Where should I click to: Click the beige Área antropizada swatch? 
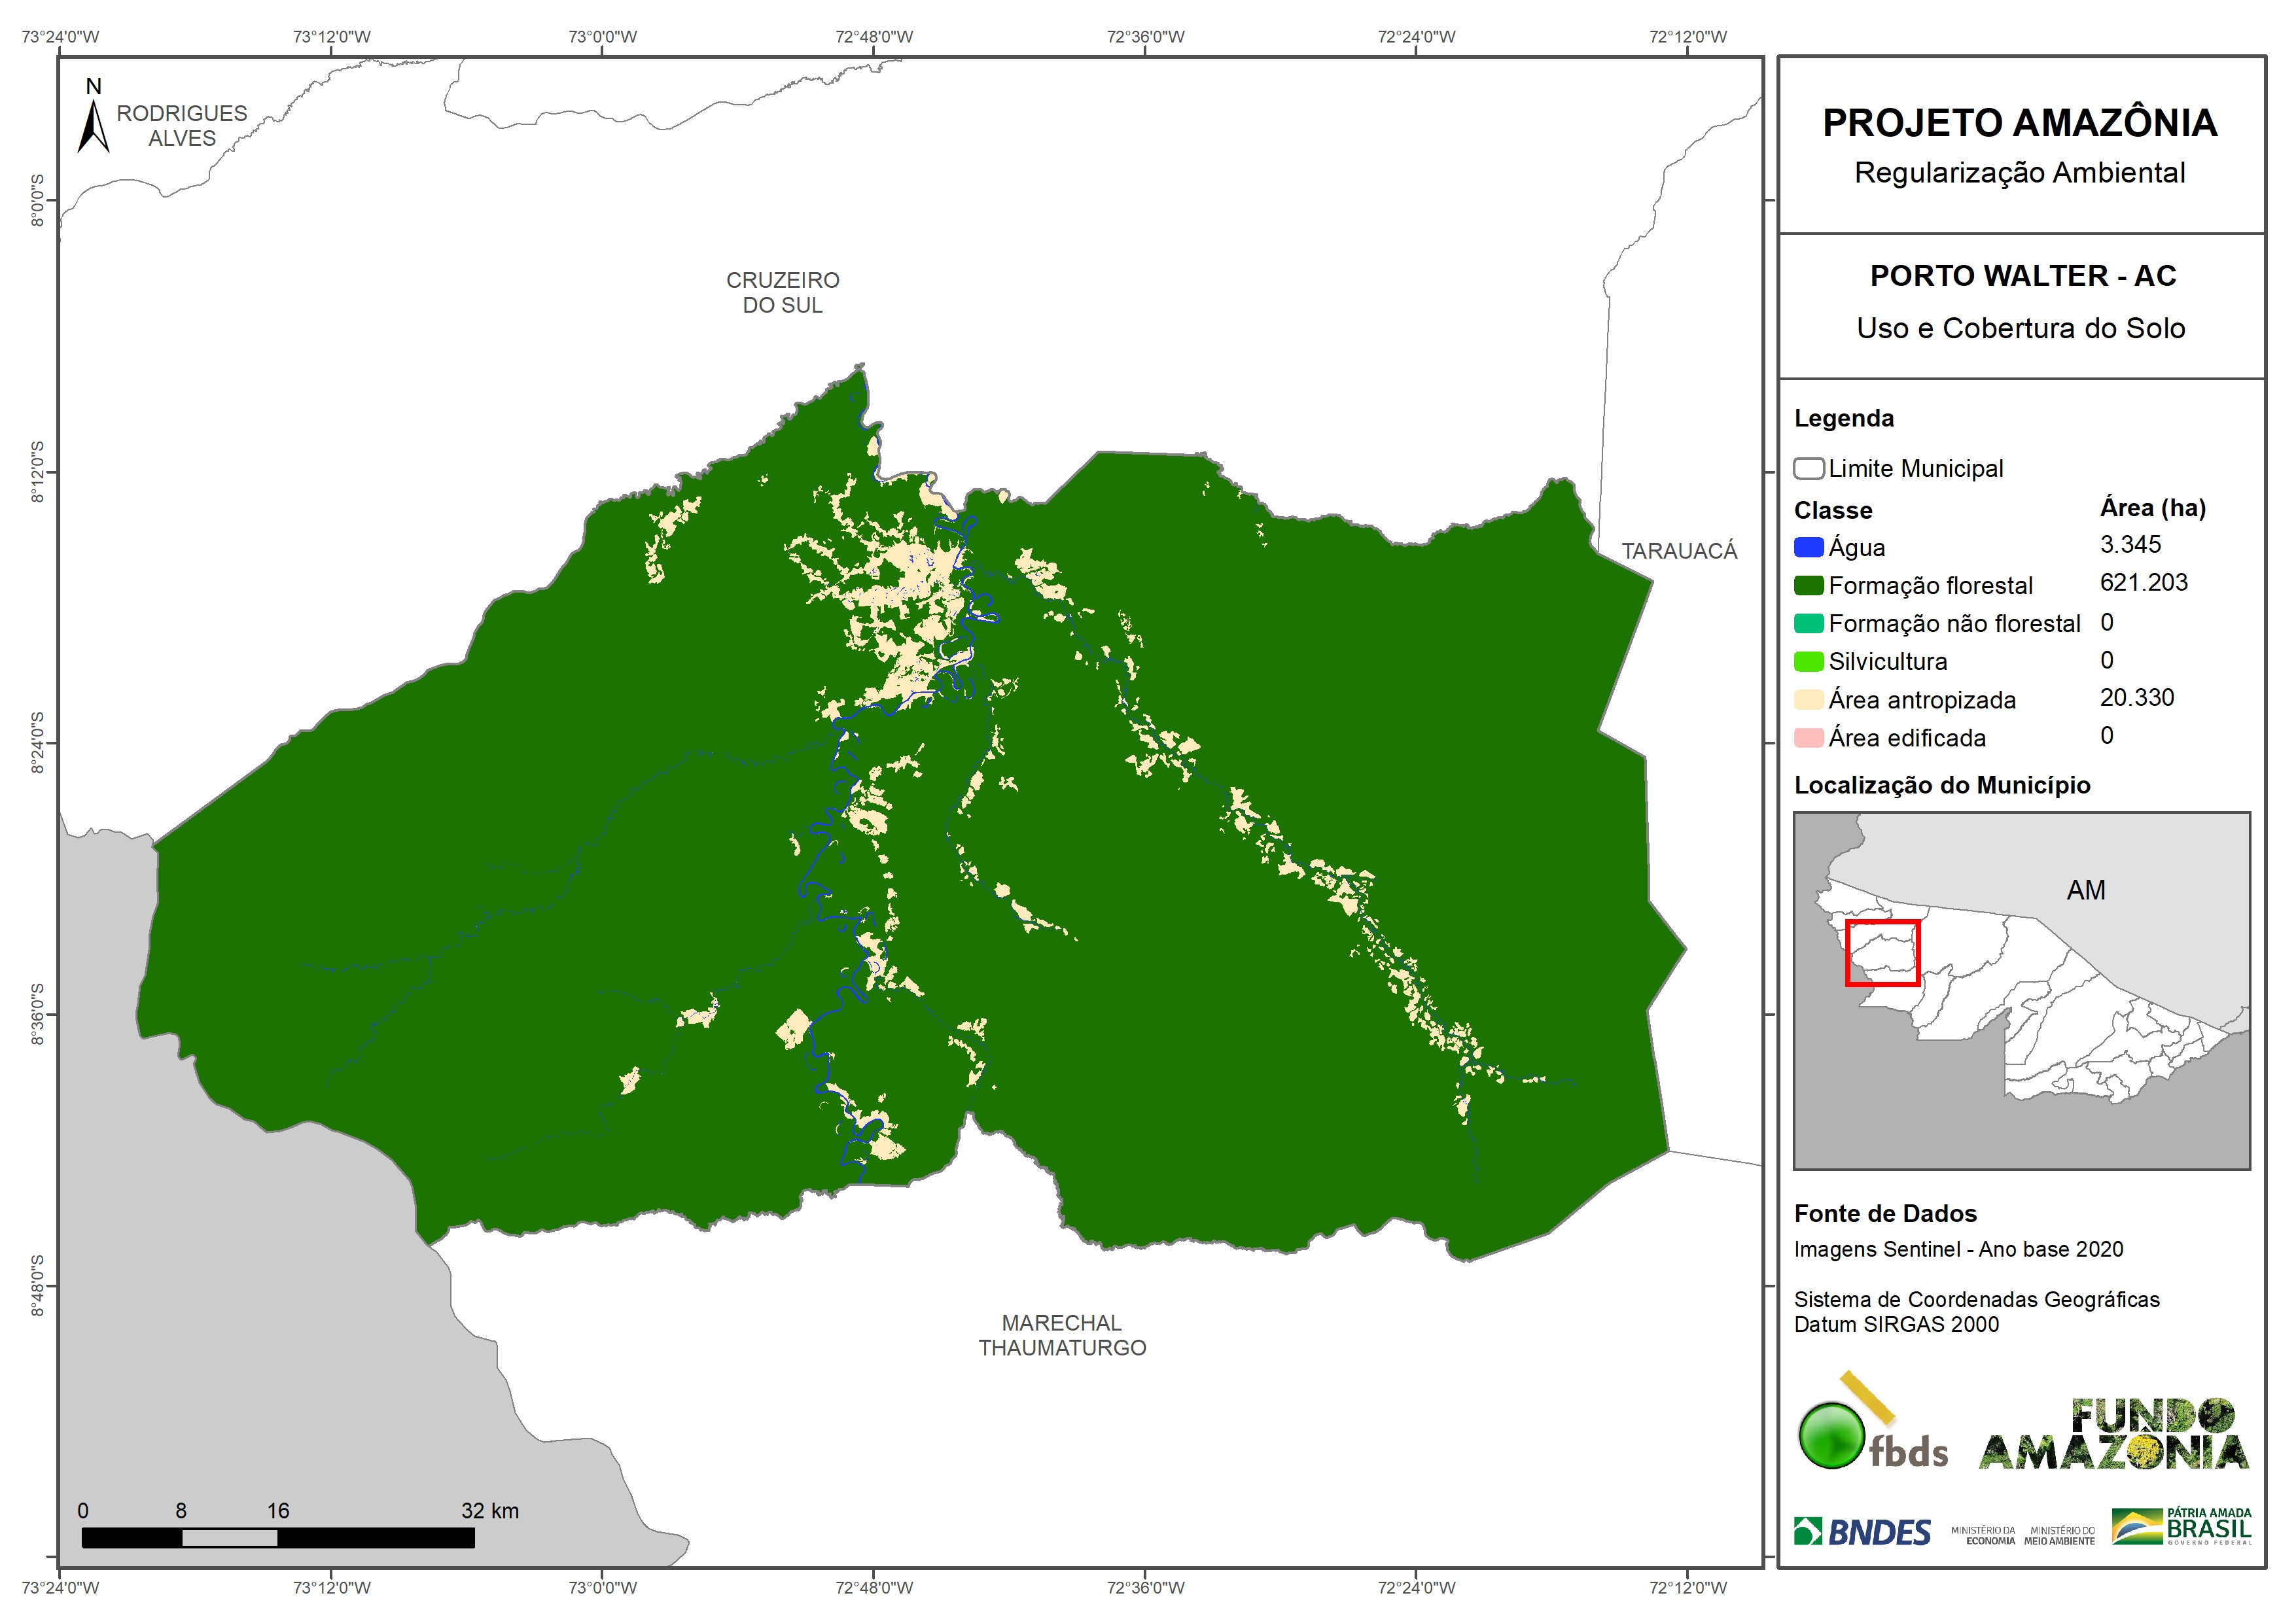click(x=1808, y=700)
